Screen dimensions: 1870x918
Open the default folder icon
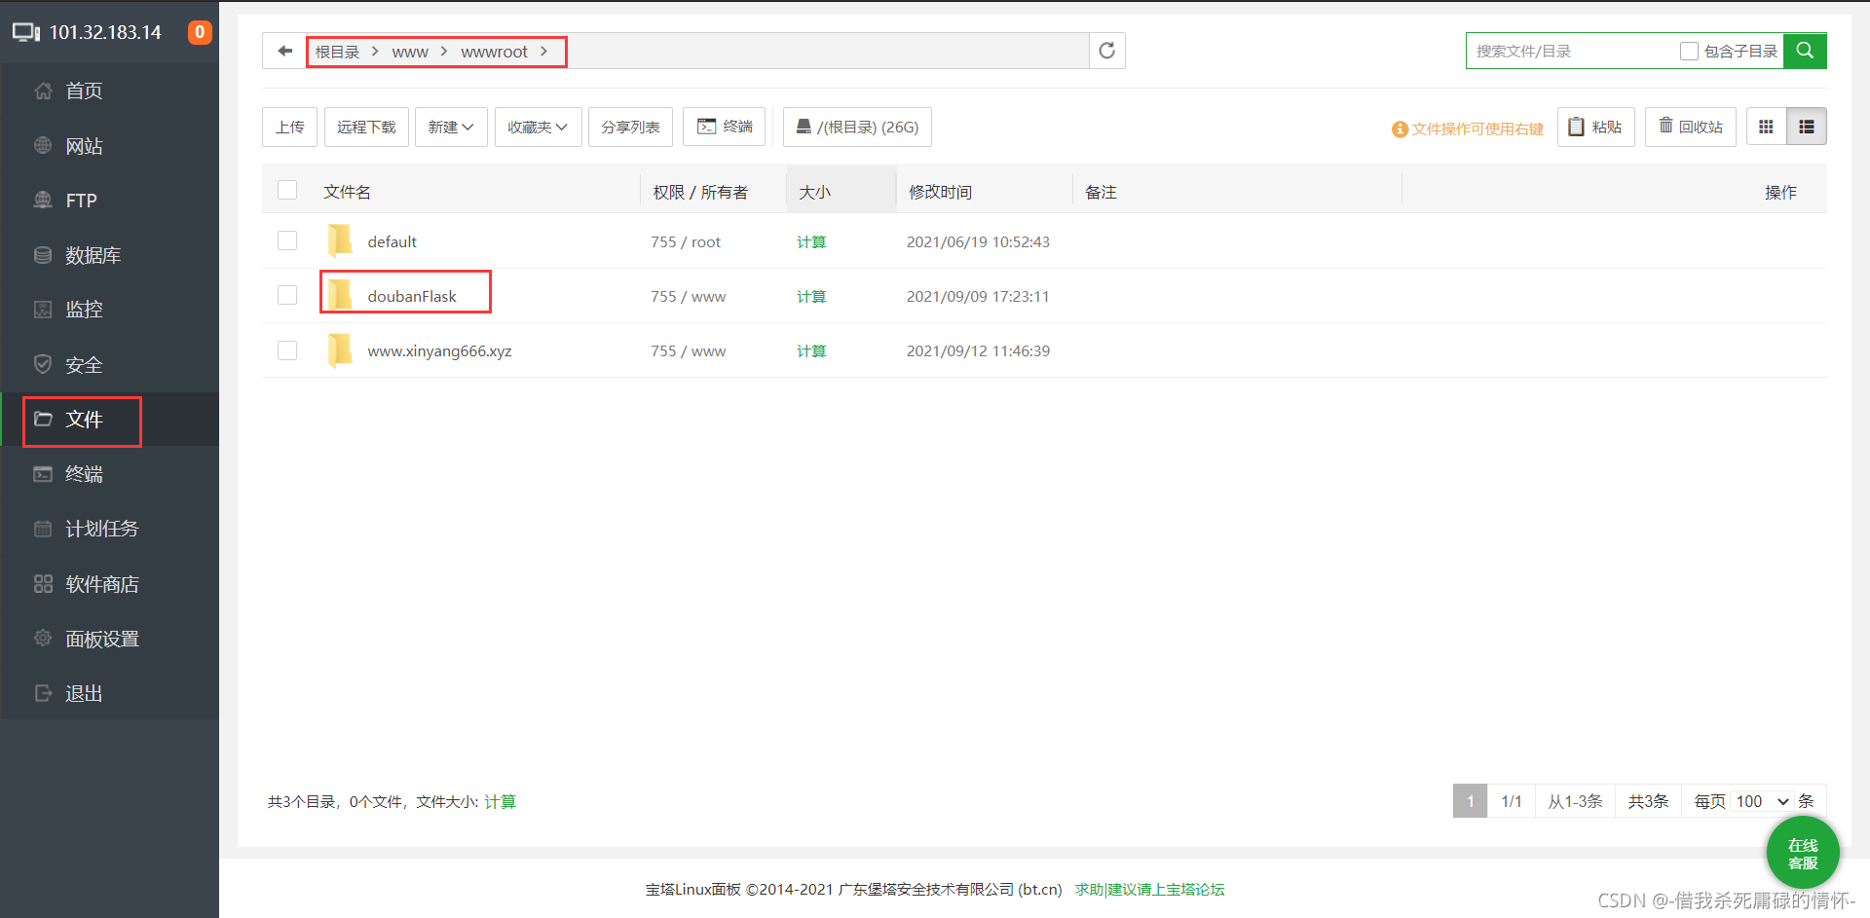point(340,240)
